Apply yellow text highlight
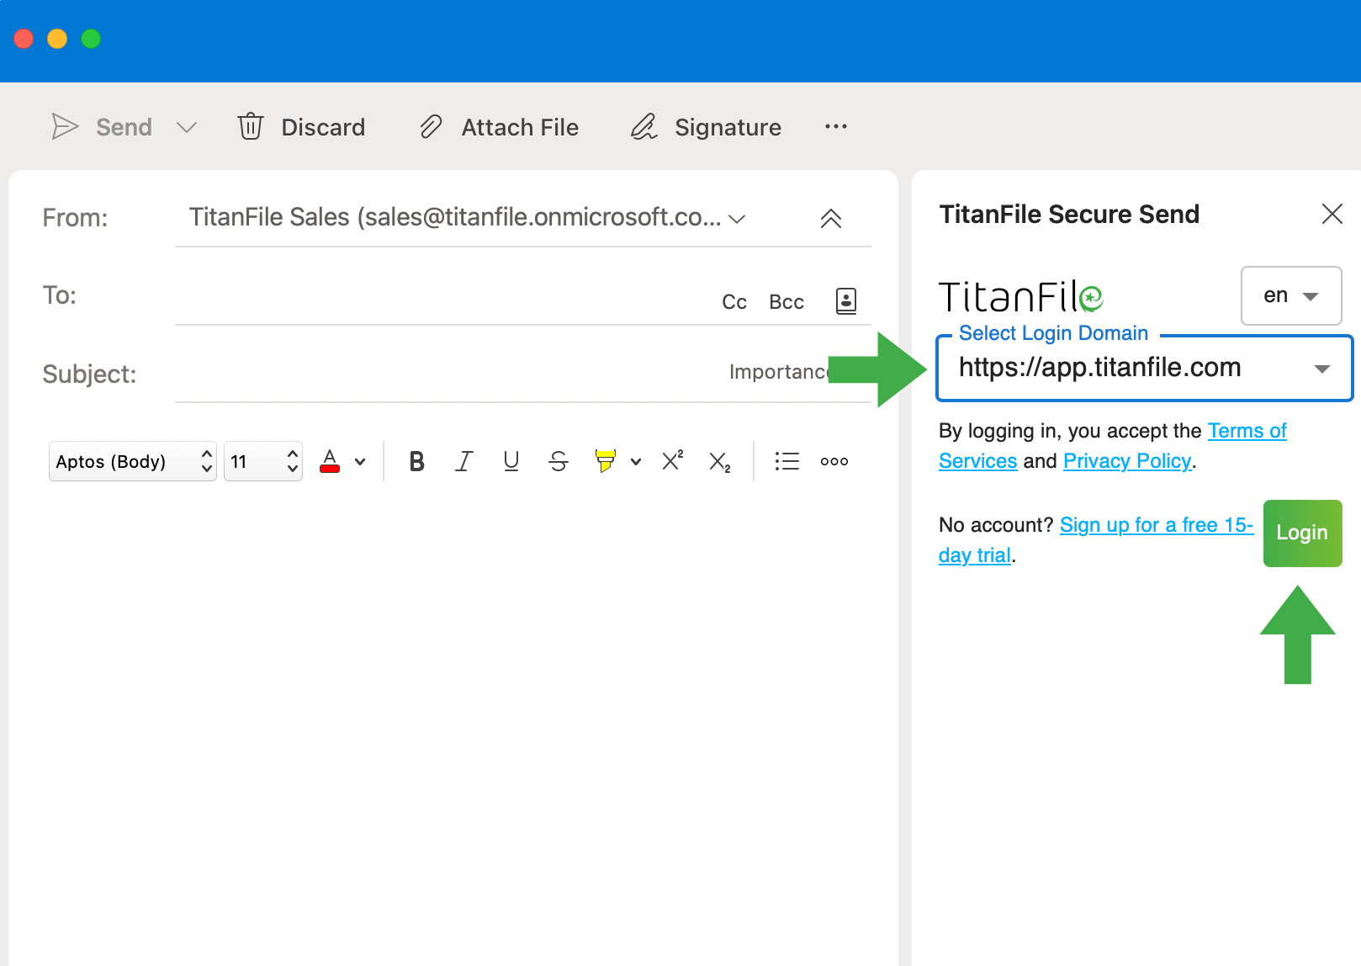Viewport: 1361px width, 966px height. [x=605, y=461]
